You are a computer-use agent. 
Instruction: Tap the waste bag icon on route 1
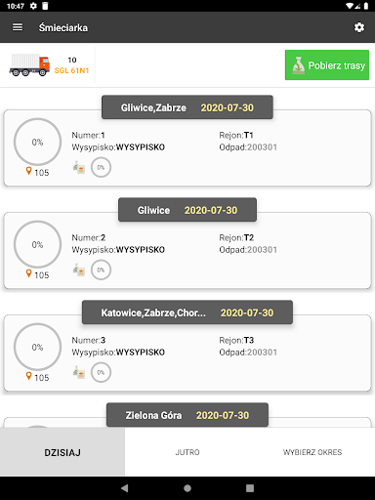[x=79, y=167]
